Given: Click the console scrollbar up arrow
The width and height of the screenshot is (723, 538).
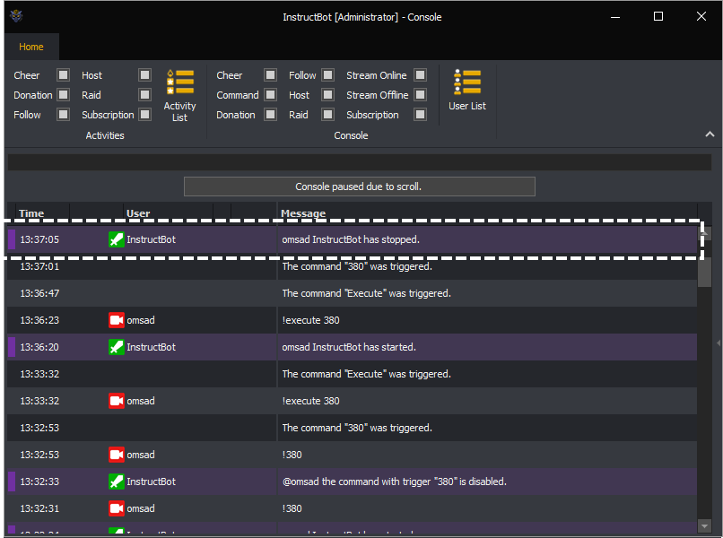Looking at the screenshot, I should pyautogui.click(x=704, y=232).
